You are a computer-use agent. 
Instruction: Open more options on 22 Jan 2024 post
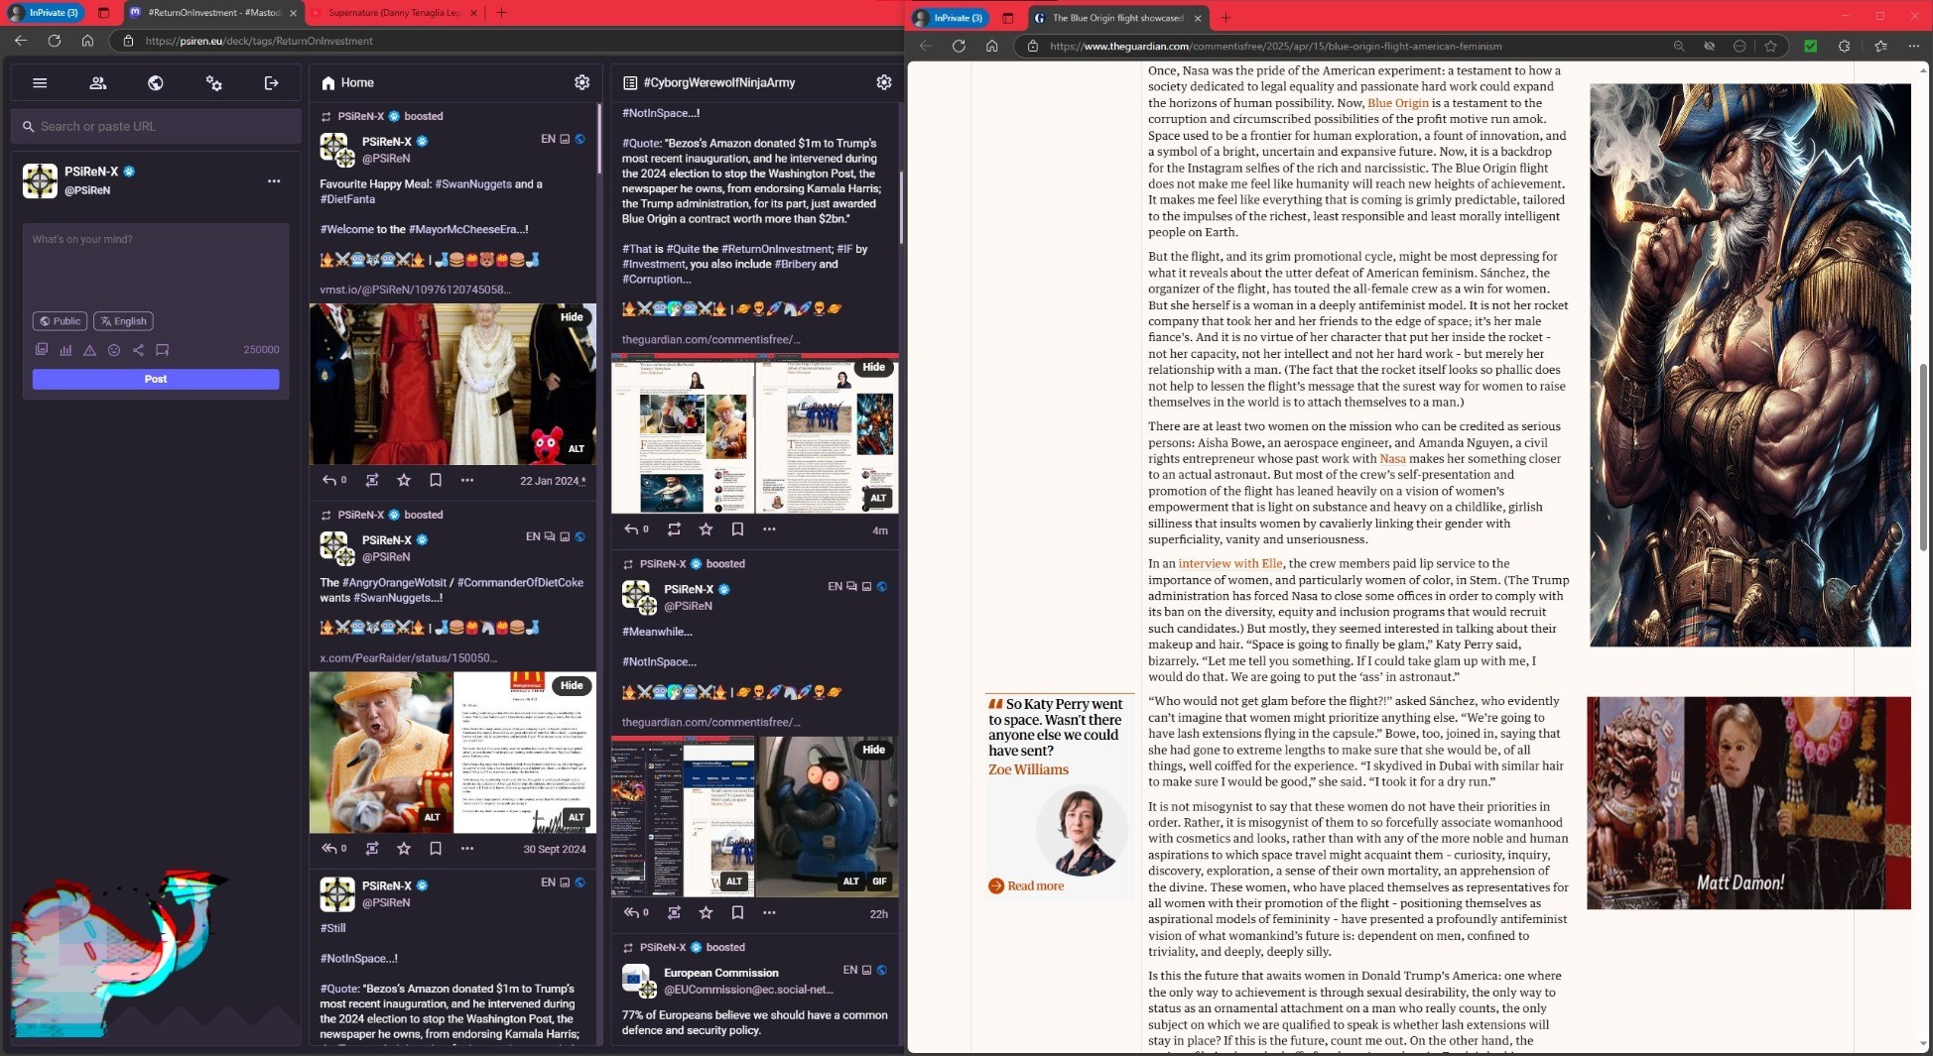pyautogui.click(x=467, y=480)
